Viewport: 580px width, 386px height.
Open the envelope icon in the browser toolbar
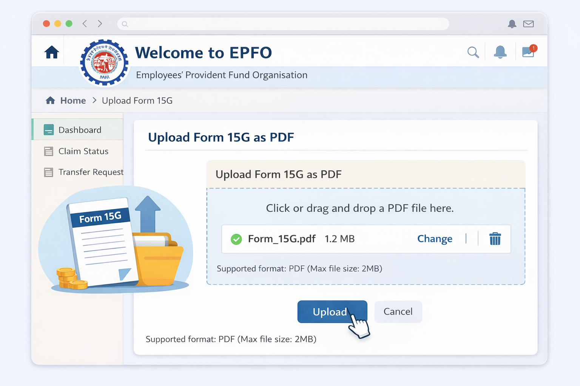click(528, 24)
